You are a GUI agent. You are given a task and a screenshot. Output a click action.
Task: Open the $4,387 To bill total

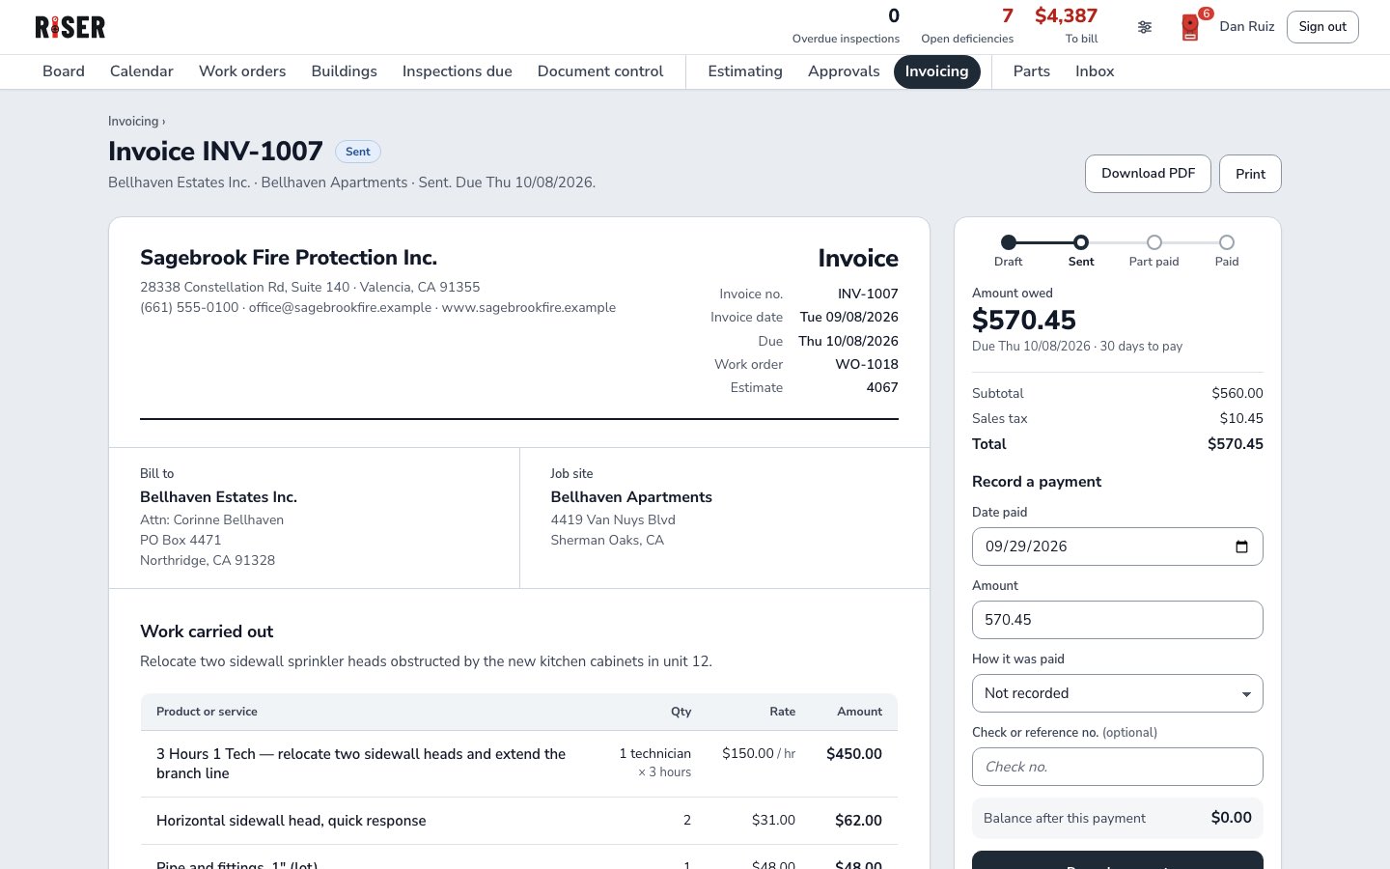click(1067, 26)
